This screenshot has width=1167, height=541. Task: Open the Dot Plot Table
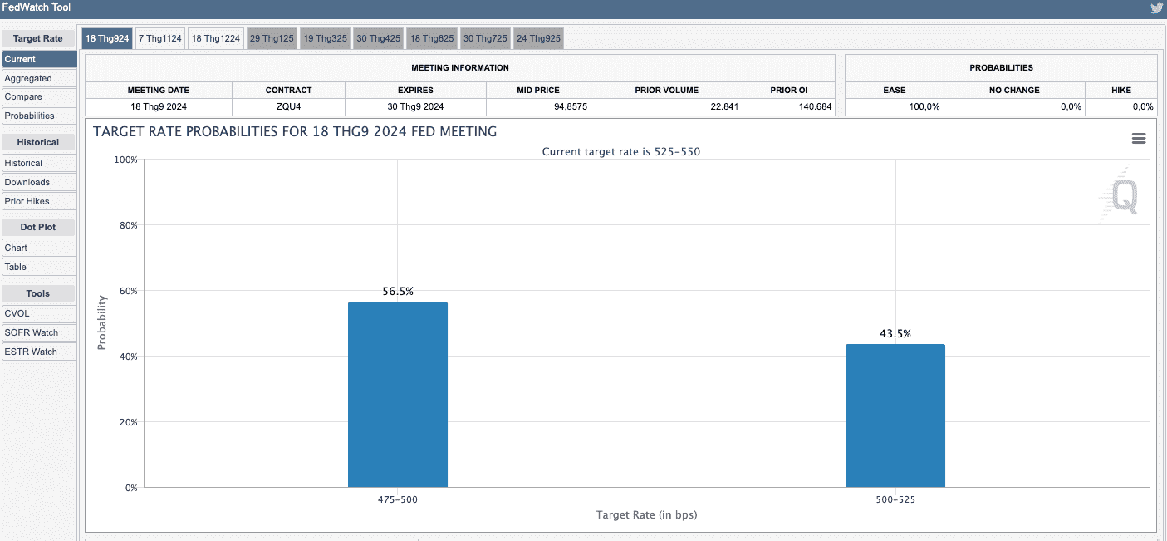pyautogui.click(x=39, y=267)
